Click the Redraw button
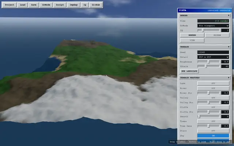 click(217, 35)
